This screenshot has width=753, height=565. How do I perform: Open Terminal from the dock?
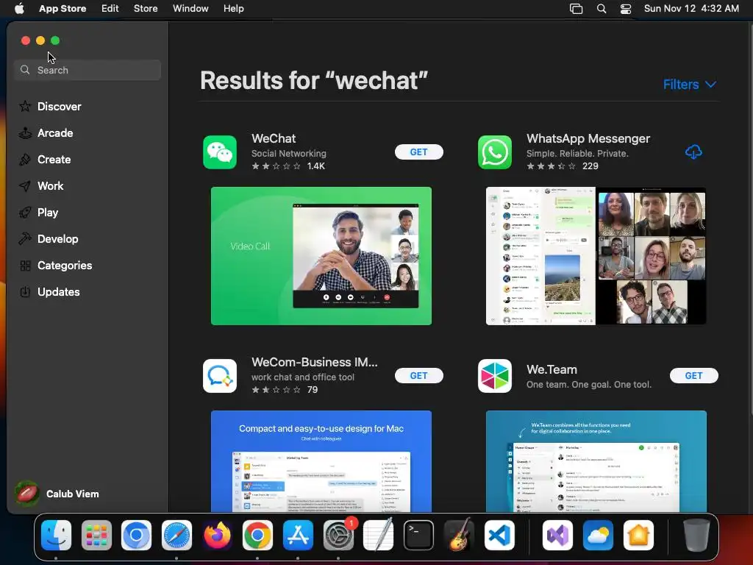tap(418, 535)
